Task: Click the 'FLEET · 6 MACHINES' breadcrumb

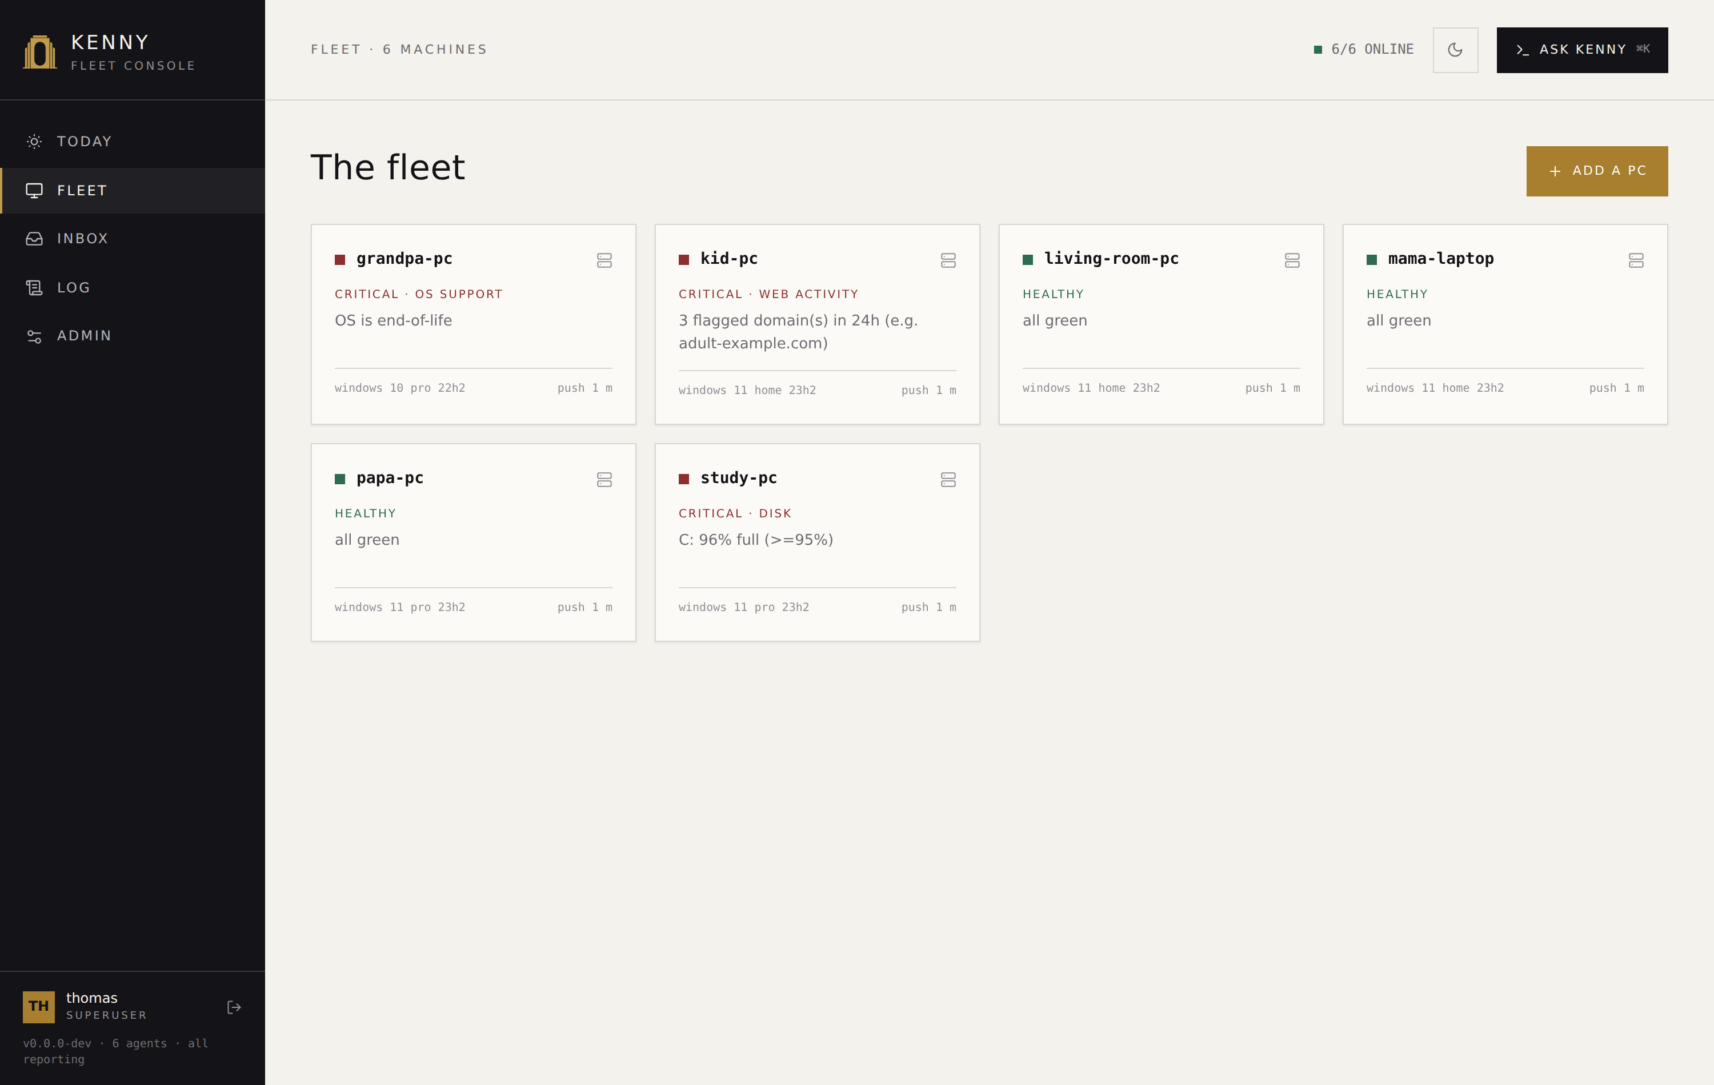Action: pos(399,49)
